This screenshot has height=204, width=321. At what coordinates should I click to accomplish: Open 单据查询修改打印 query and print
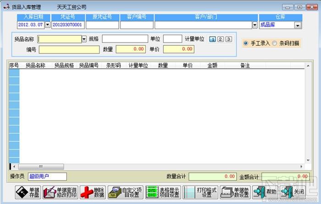click(x=60, y=192)
